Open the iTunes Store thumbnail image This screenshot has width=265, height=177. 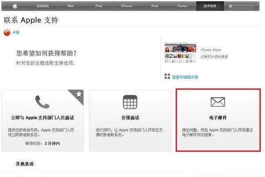tap(180, 53)
